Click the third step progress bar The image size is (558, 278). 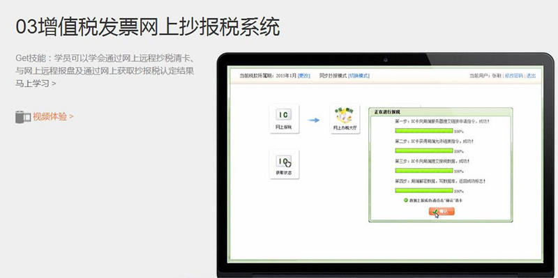click(424, 171)
